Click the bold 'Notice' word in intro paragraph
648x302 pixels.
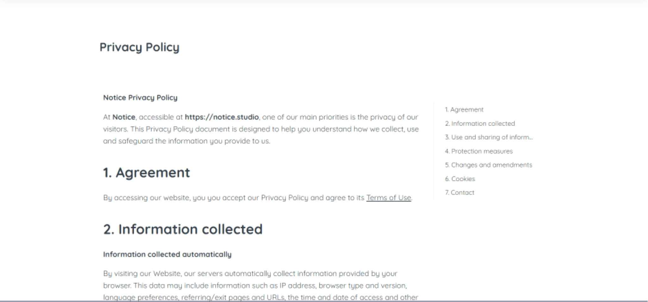pos(124,117)
